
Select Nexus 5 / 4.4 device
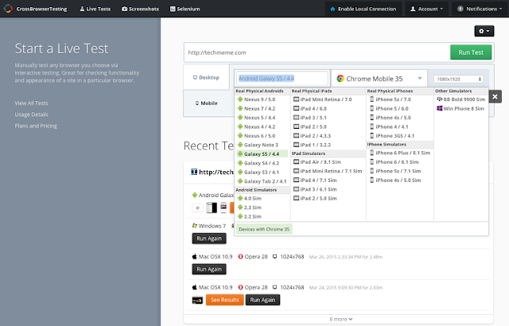point(256,118)
